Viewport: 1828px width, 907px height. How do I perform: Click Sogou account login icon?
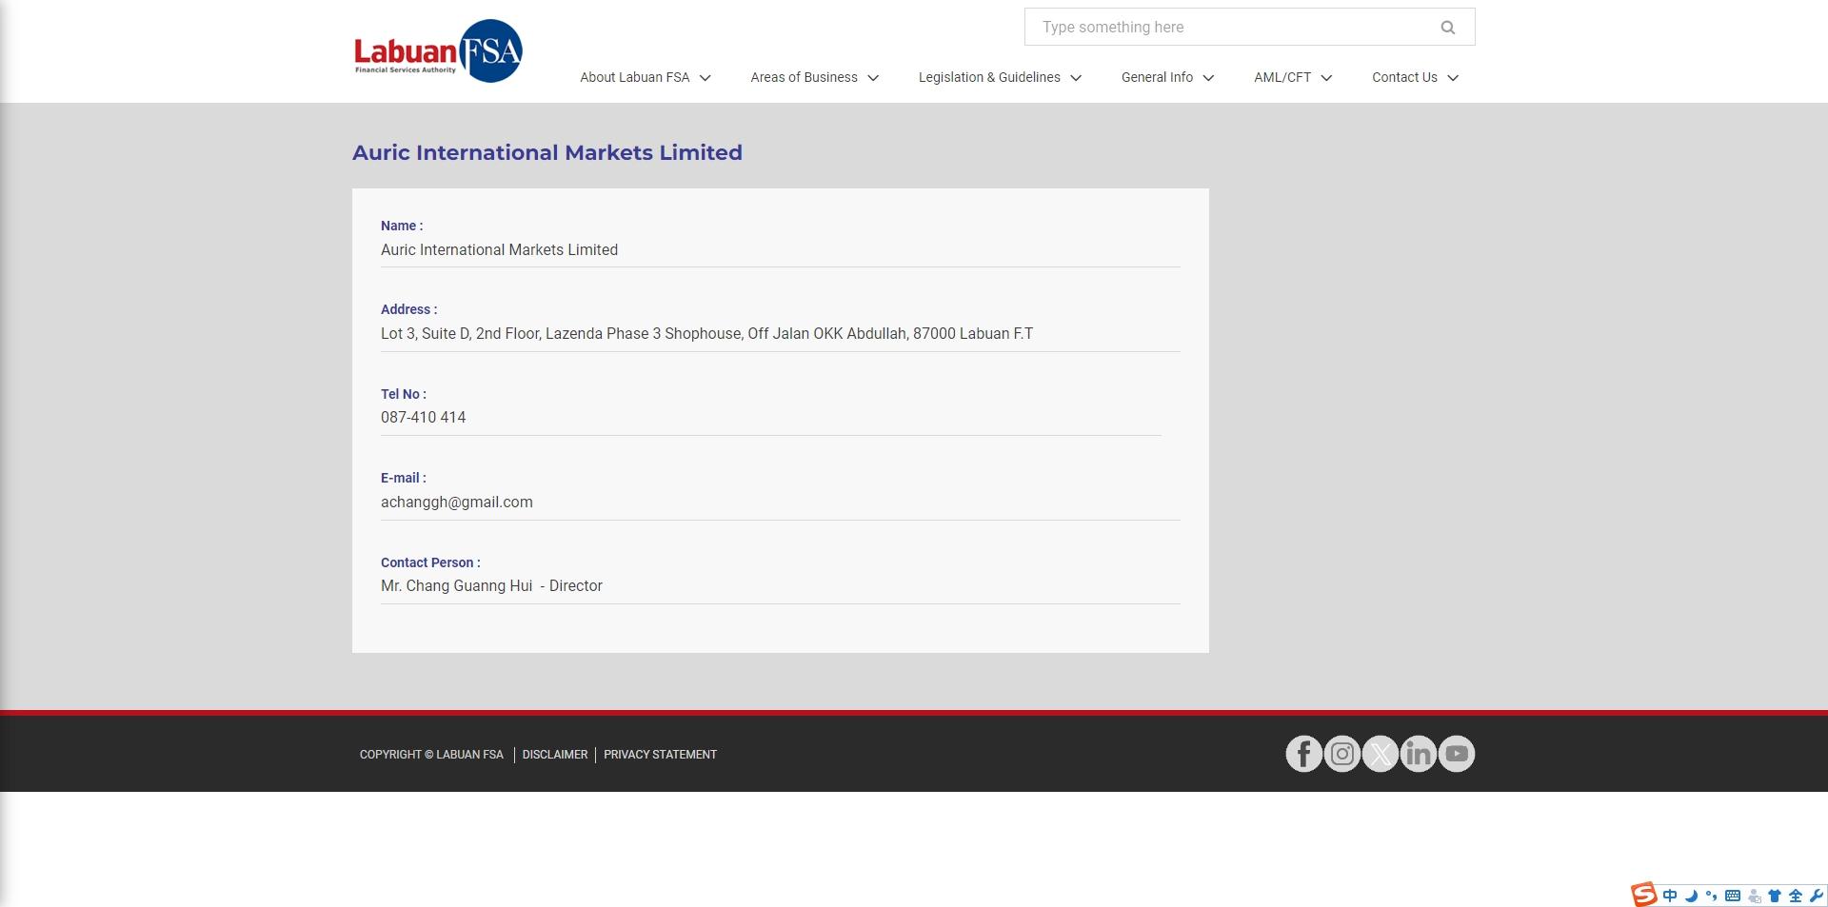1755,897
